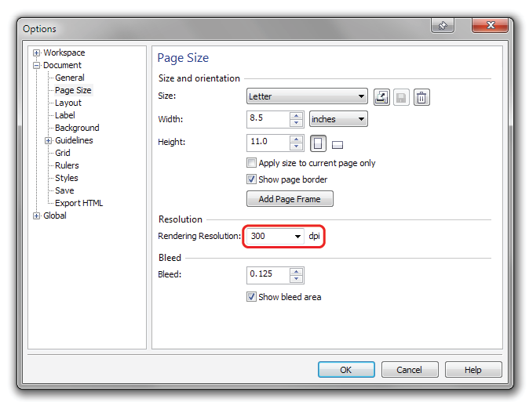This screenshot has height=402, width=529.
Task: Open the Size dropdown showing Letter
Action: click(x=307, y=96)
